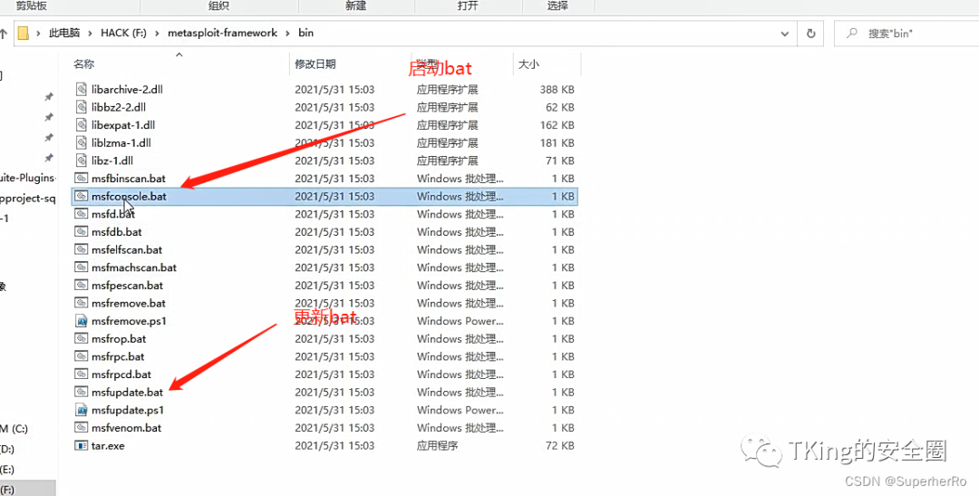Select the msfconsole.bat file icon

point(82,196)
